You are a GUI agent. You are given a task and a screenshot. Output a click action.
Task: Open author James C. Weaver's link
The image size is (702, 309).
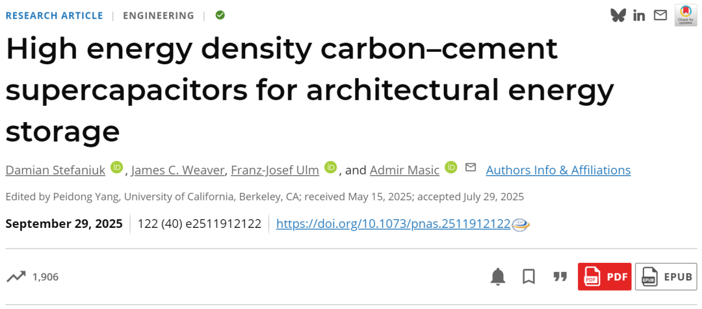[179, 170]
